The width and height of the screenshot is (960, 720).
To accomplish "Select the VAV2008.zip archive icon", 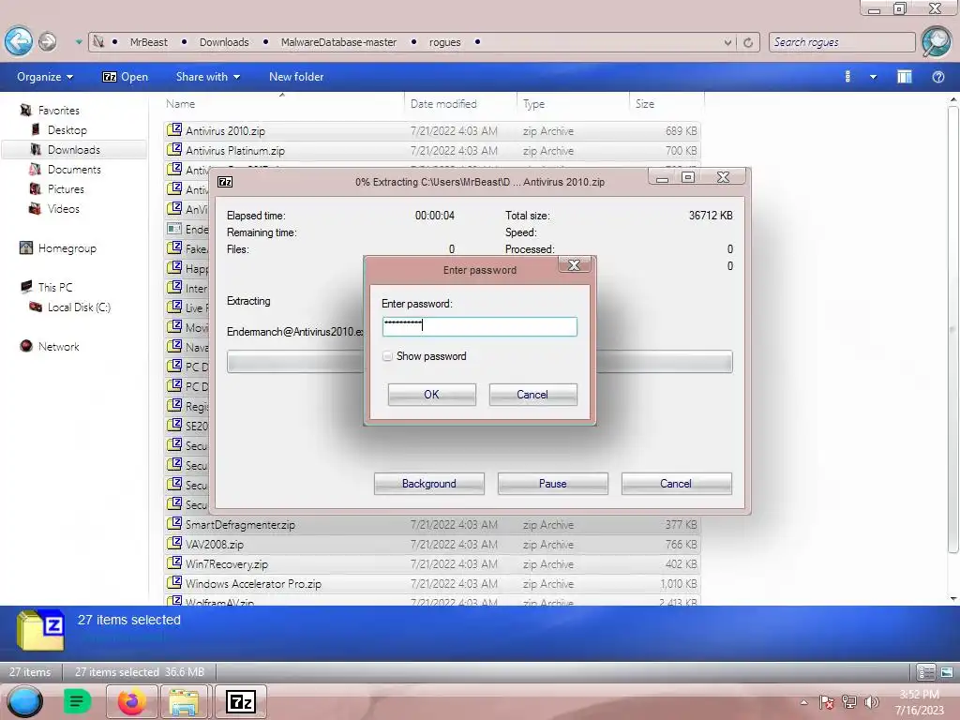I will coord(174,543).
